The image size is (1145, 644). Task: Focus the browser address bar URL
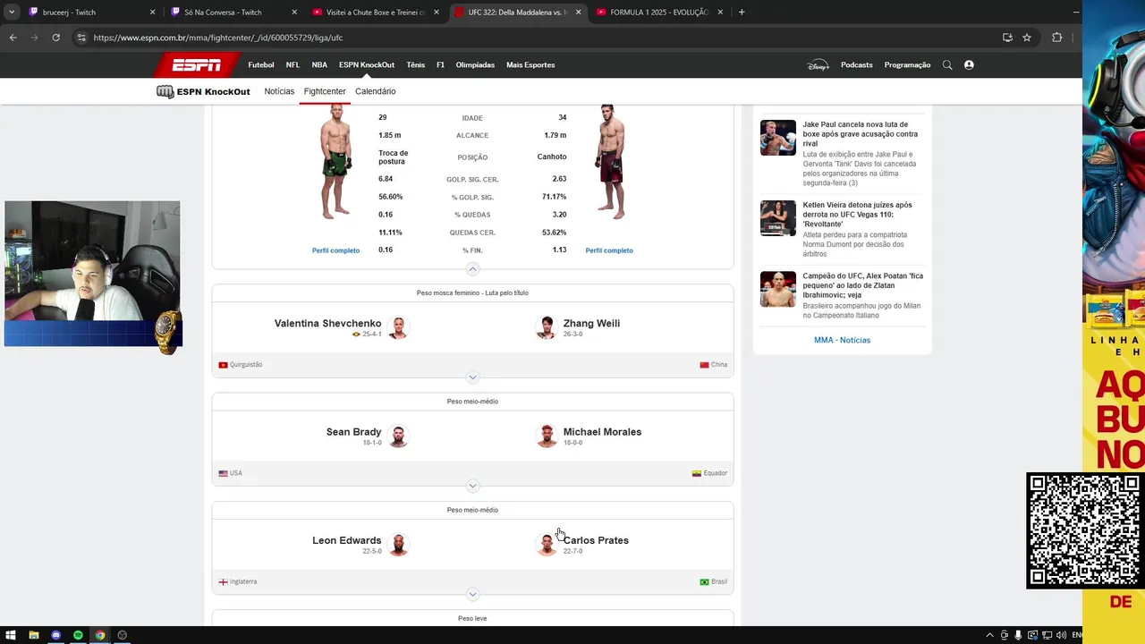217,38
